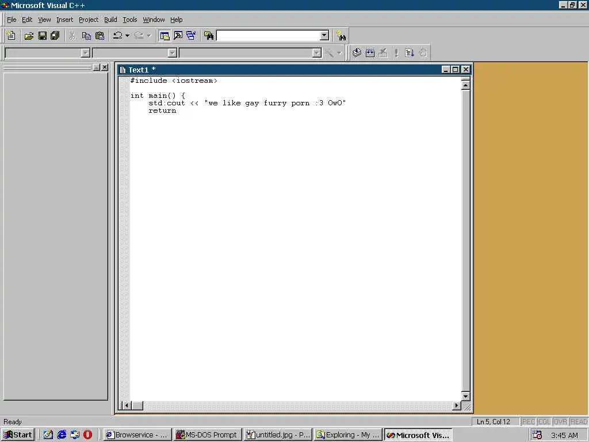Copy selection to clipboard
This screenshot has height=442, width=589.
(86, 36)
